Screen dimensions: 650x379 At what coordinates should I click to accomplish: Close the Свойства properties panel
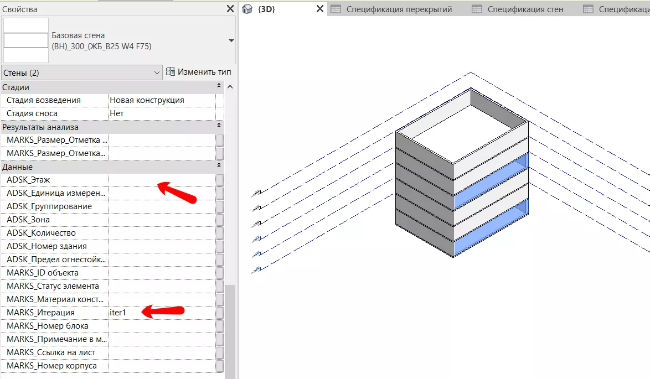coord(230,9)
